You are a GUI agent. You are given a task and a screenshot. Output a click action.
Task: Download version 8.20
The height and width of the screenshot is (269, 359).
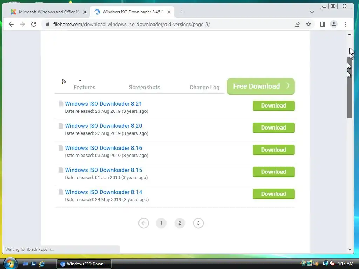[x=273, y=127]
